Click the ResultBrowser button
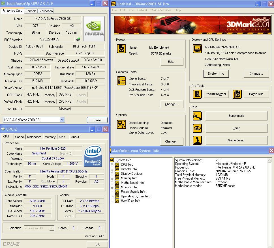The width and height of the screenshot is (274, 248). tap(216, 94)
